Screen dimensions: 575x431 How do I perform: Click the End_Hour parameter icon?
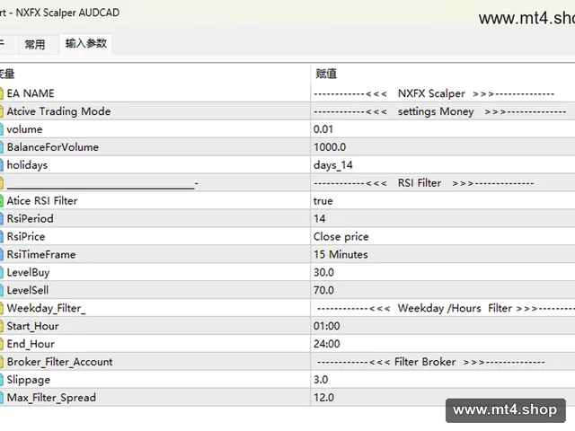tap(2, 344)
